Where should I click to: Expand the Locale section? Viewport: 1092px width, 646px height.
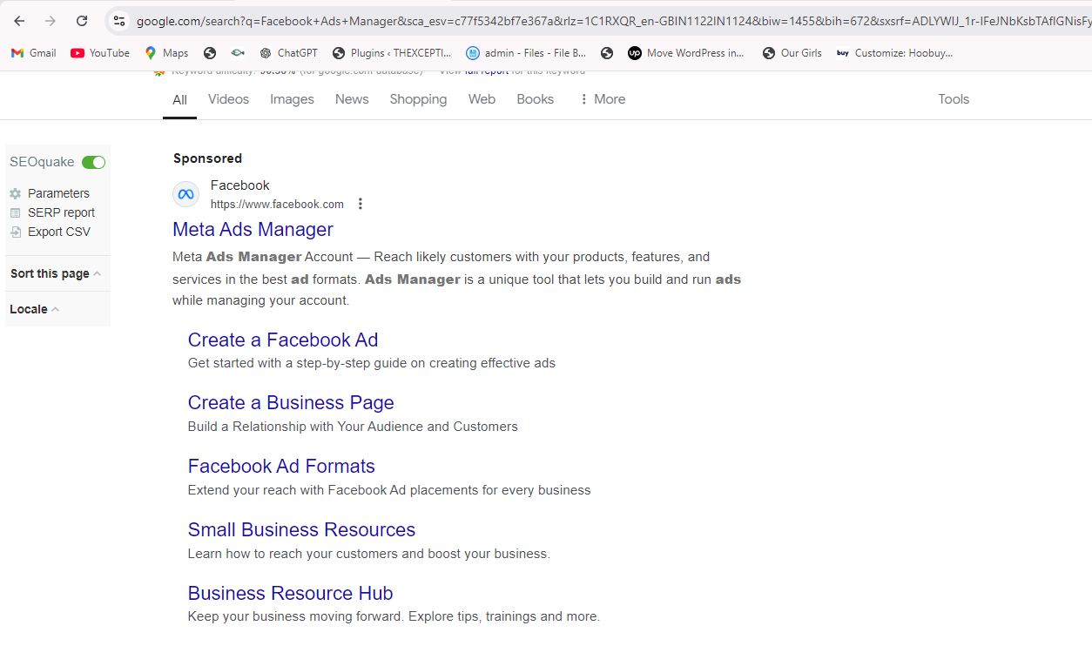pyautogui.click(x=35, y=309)
